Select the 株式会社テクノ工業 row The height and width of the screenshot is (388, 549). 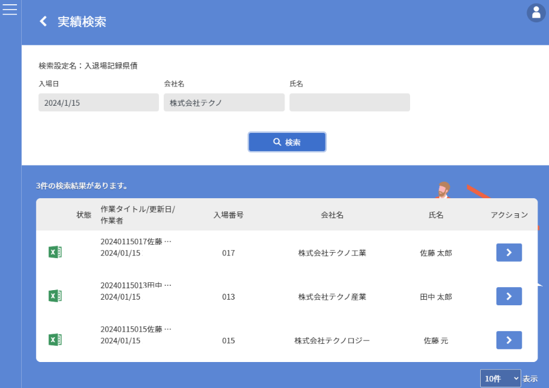pos(332,253)
